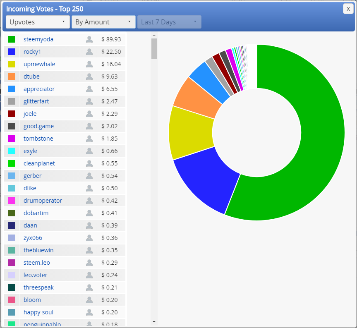Open glitterfart account link
The height and width of the screenshot is (328, 357).
pyautogui.click(x=36, y=101)
